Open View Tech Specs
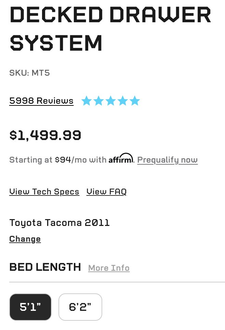Image resolution: width=225 pixels, height=330 pixels. (x=44, y=192)
